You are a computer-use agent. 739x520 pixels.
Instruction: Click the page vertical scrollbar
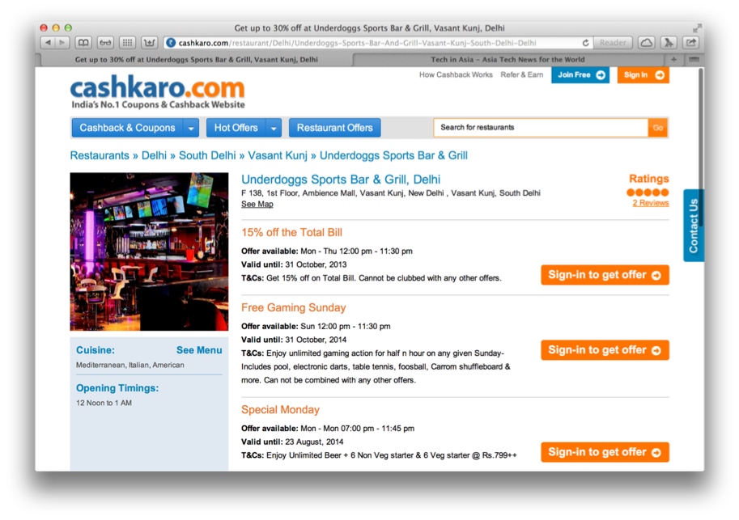(701, 147)
